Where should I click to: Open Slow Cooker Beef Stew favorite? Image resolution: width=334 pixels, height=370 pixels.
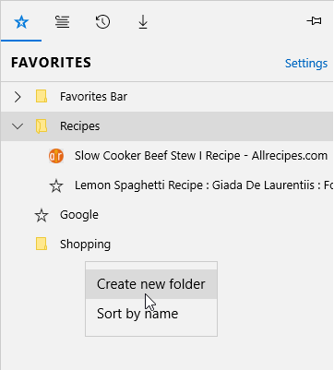(x=201, y=156)
